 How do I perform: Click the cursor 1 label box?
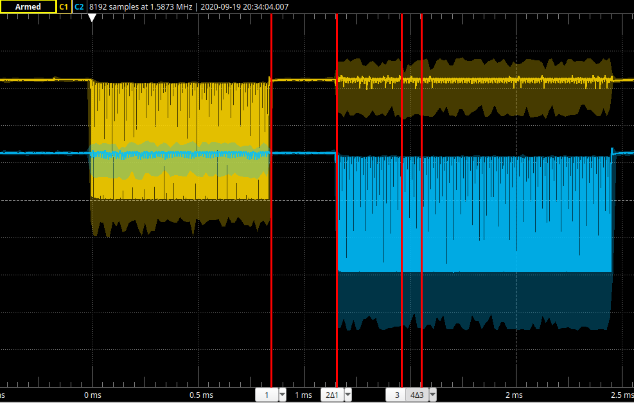tap(267, 395)
